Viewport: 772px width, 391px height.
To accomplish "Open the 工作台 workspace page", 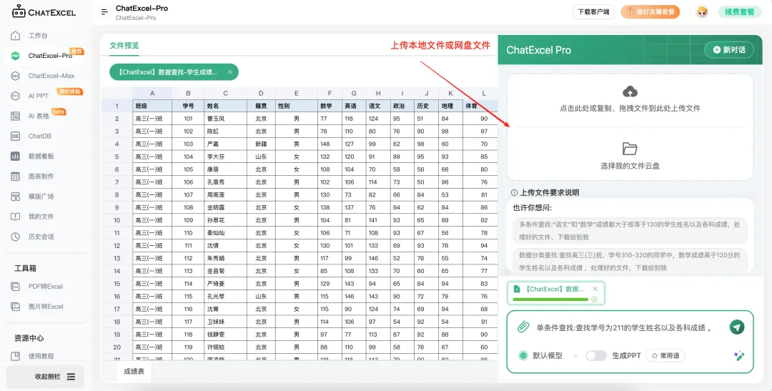I will pyautogui.click(x=38, y=36).
